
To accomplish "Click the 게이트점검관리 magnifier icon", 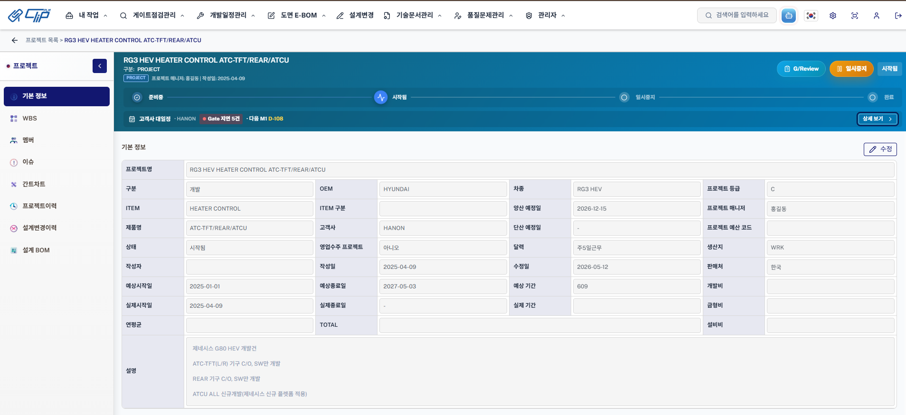I will click(123, 16).
